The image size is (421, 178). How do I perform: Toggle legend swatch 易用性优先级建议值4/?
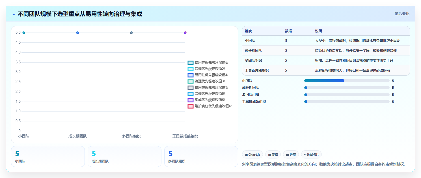(x=191, y=75)
